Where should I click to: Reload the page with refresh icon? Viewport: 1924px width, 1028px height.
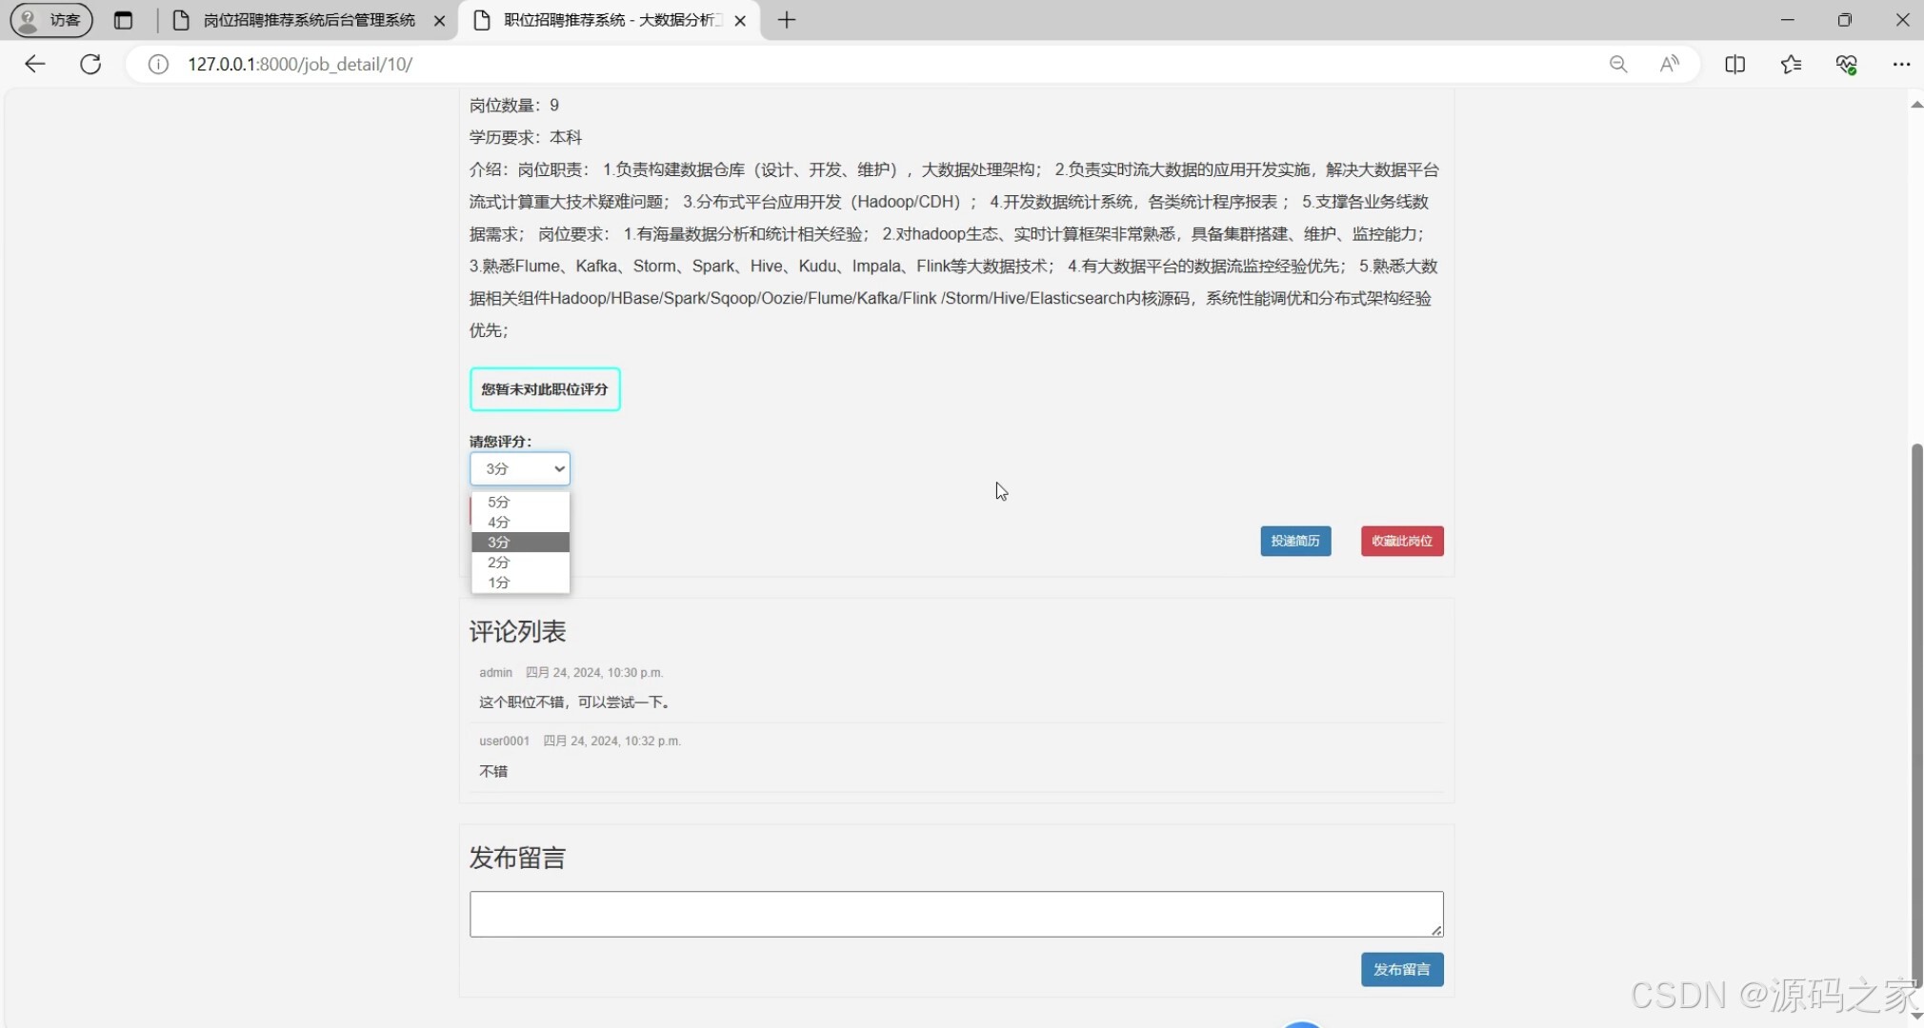(x=90, y=64)
